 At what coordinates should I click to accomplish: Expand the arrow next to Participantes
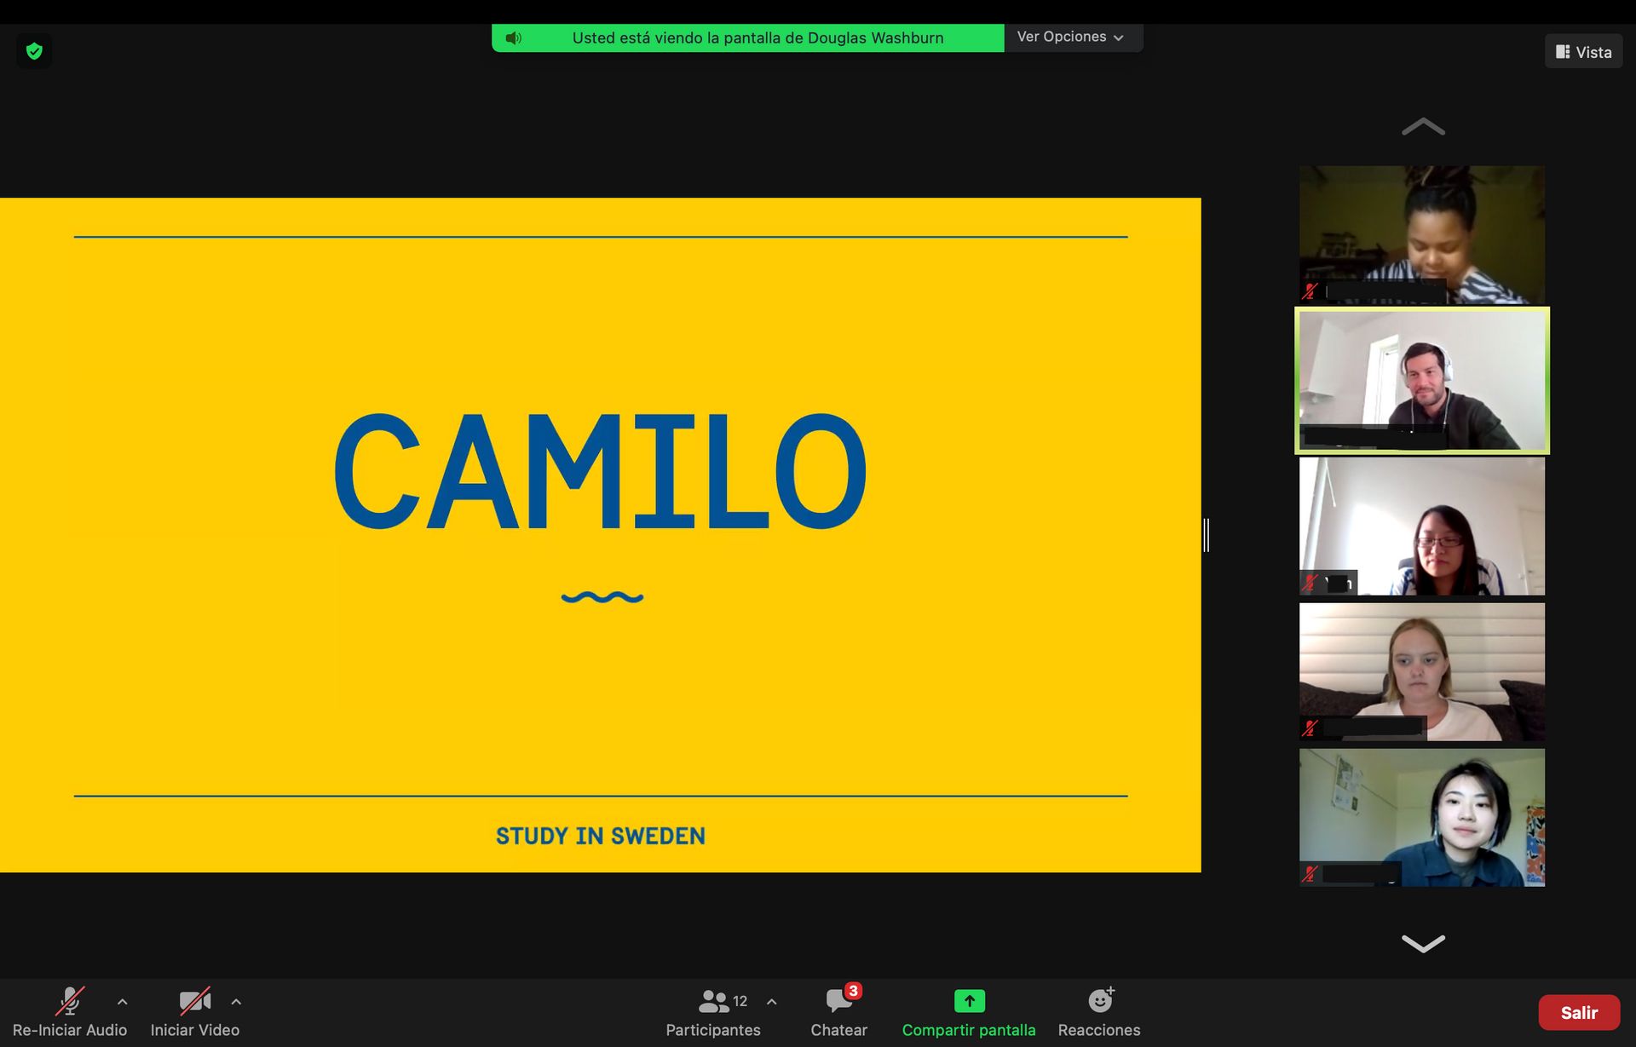coord(772,1002)
